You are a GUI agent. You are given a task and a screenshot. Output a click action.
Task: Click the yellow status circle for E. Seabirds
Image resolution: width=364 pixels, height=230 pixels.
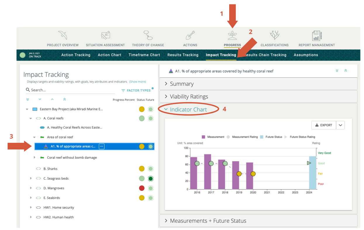[142, 198]
